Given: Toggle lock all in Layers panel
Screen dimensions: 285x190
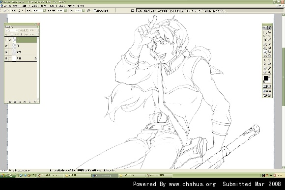Looking at the screenshot, I should tap(22, 34).
